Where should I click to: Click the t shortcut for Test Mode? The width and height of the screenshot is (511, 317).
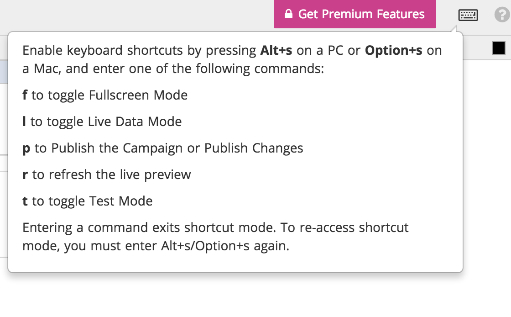[x=25, y=201]
